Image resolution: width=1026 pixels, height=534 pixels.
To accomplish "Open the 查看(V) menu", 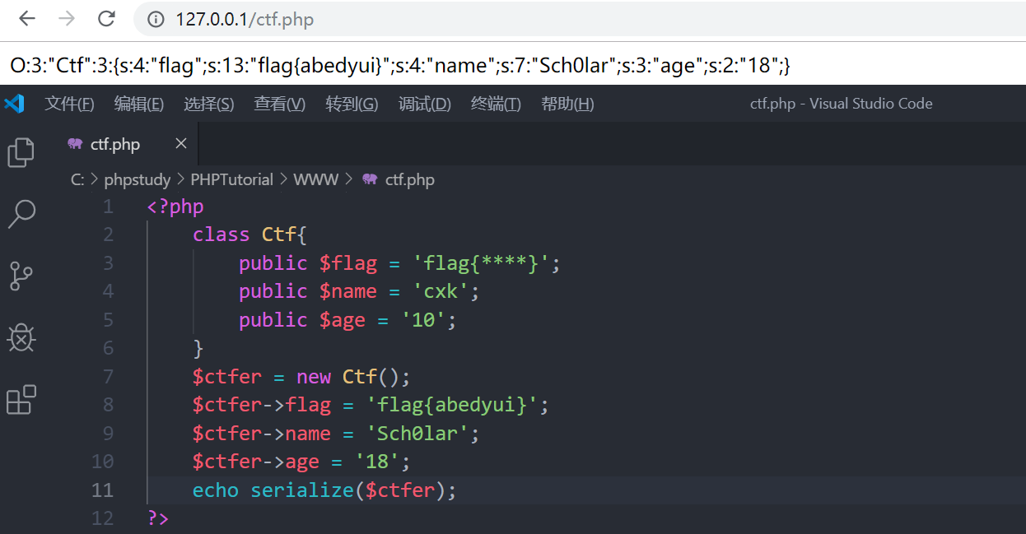I will (279, 104).
